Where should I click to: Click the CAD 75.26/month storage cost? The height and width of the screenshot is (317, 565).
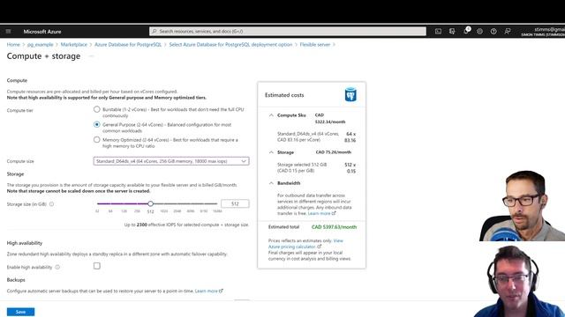[334, 152]
